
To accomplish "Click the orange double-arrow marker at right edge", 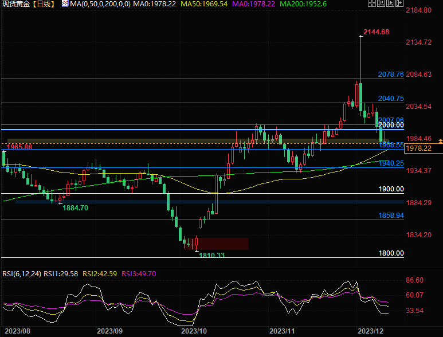I will (440, 140).
